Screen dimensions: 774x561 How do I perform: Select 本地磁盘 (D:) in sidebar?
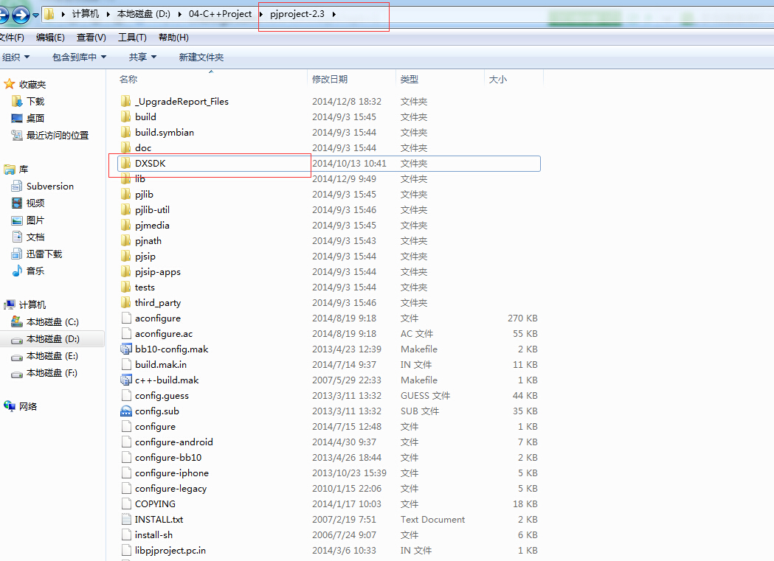(x=52, y=339)
